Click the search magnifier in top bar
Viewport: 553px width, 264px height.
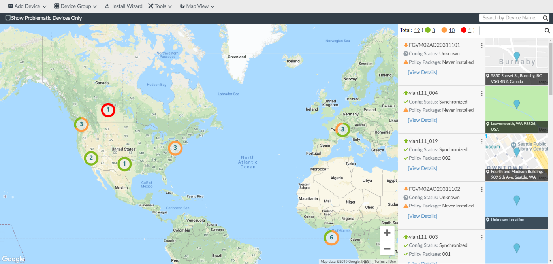(x=545, y=18)
